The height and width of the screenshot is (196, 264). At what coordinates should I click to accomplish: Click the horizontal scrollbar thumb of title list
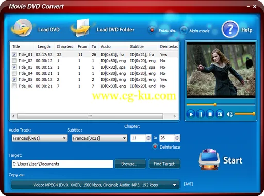[x=90, y=116]
